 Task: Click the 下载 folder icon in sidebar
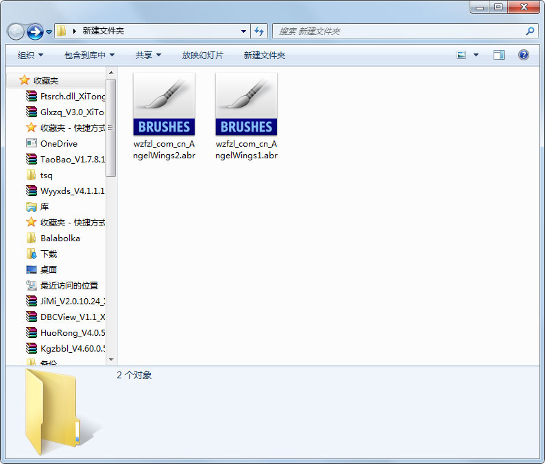click(x=32, y=254)
